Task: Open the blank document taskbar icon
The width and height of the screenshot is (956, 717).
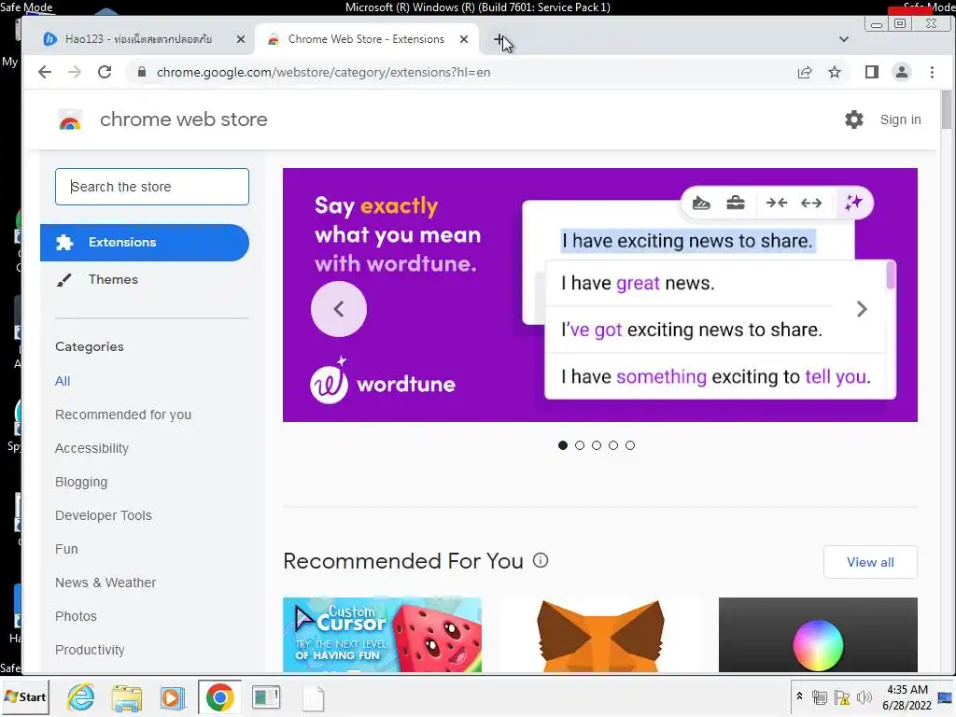Action: coord(314,698)
